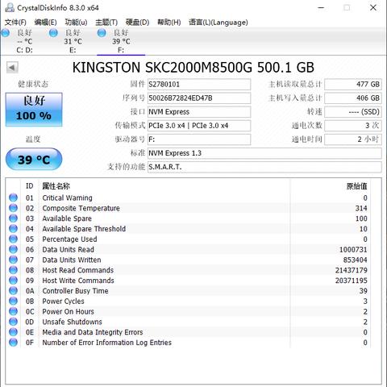Click blue orb for Available Spare Threshold
The width and height of the screenshot is (387, 387).
[13, 229]
